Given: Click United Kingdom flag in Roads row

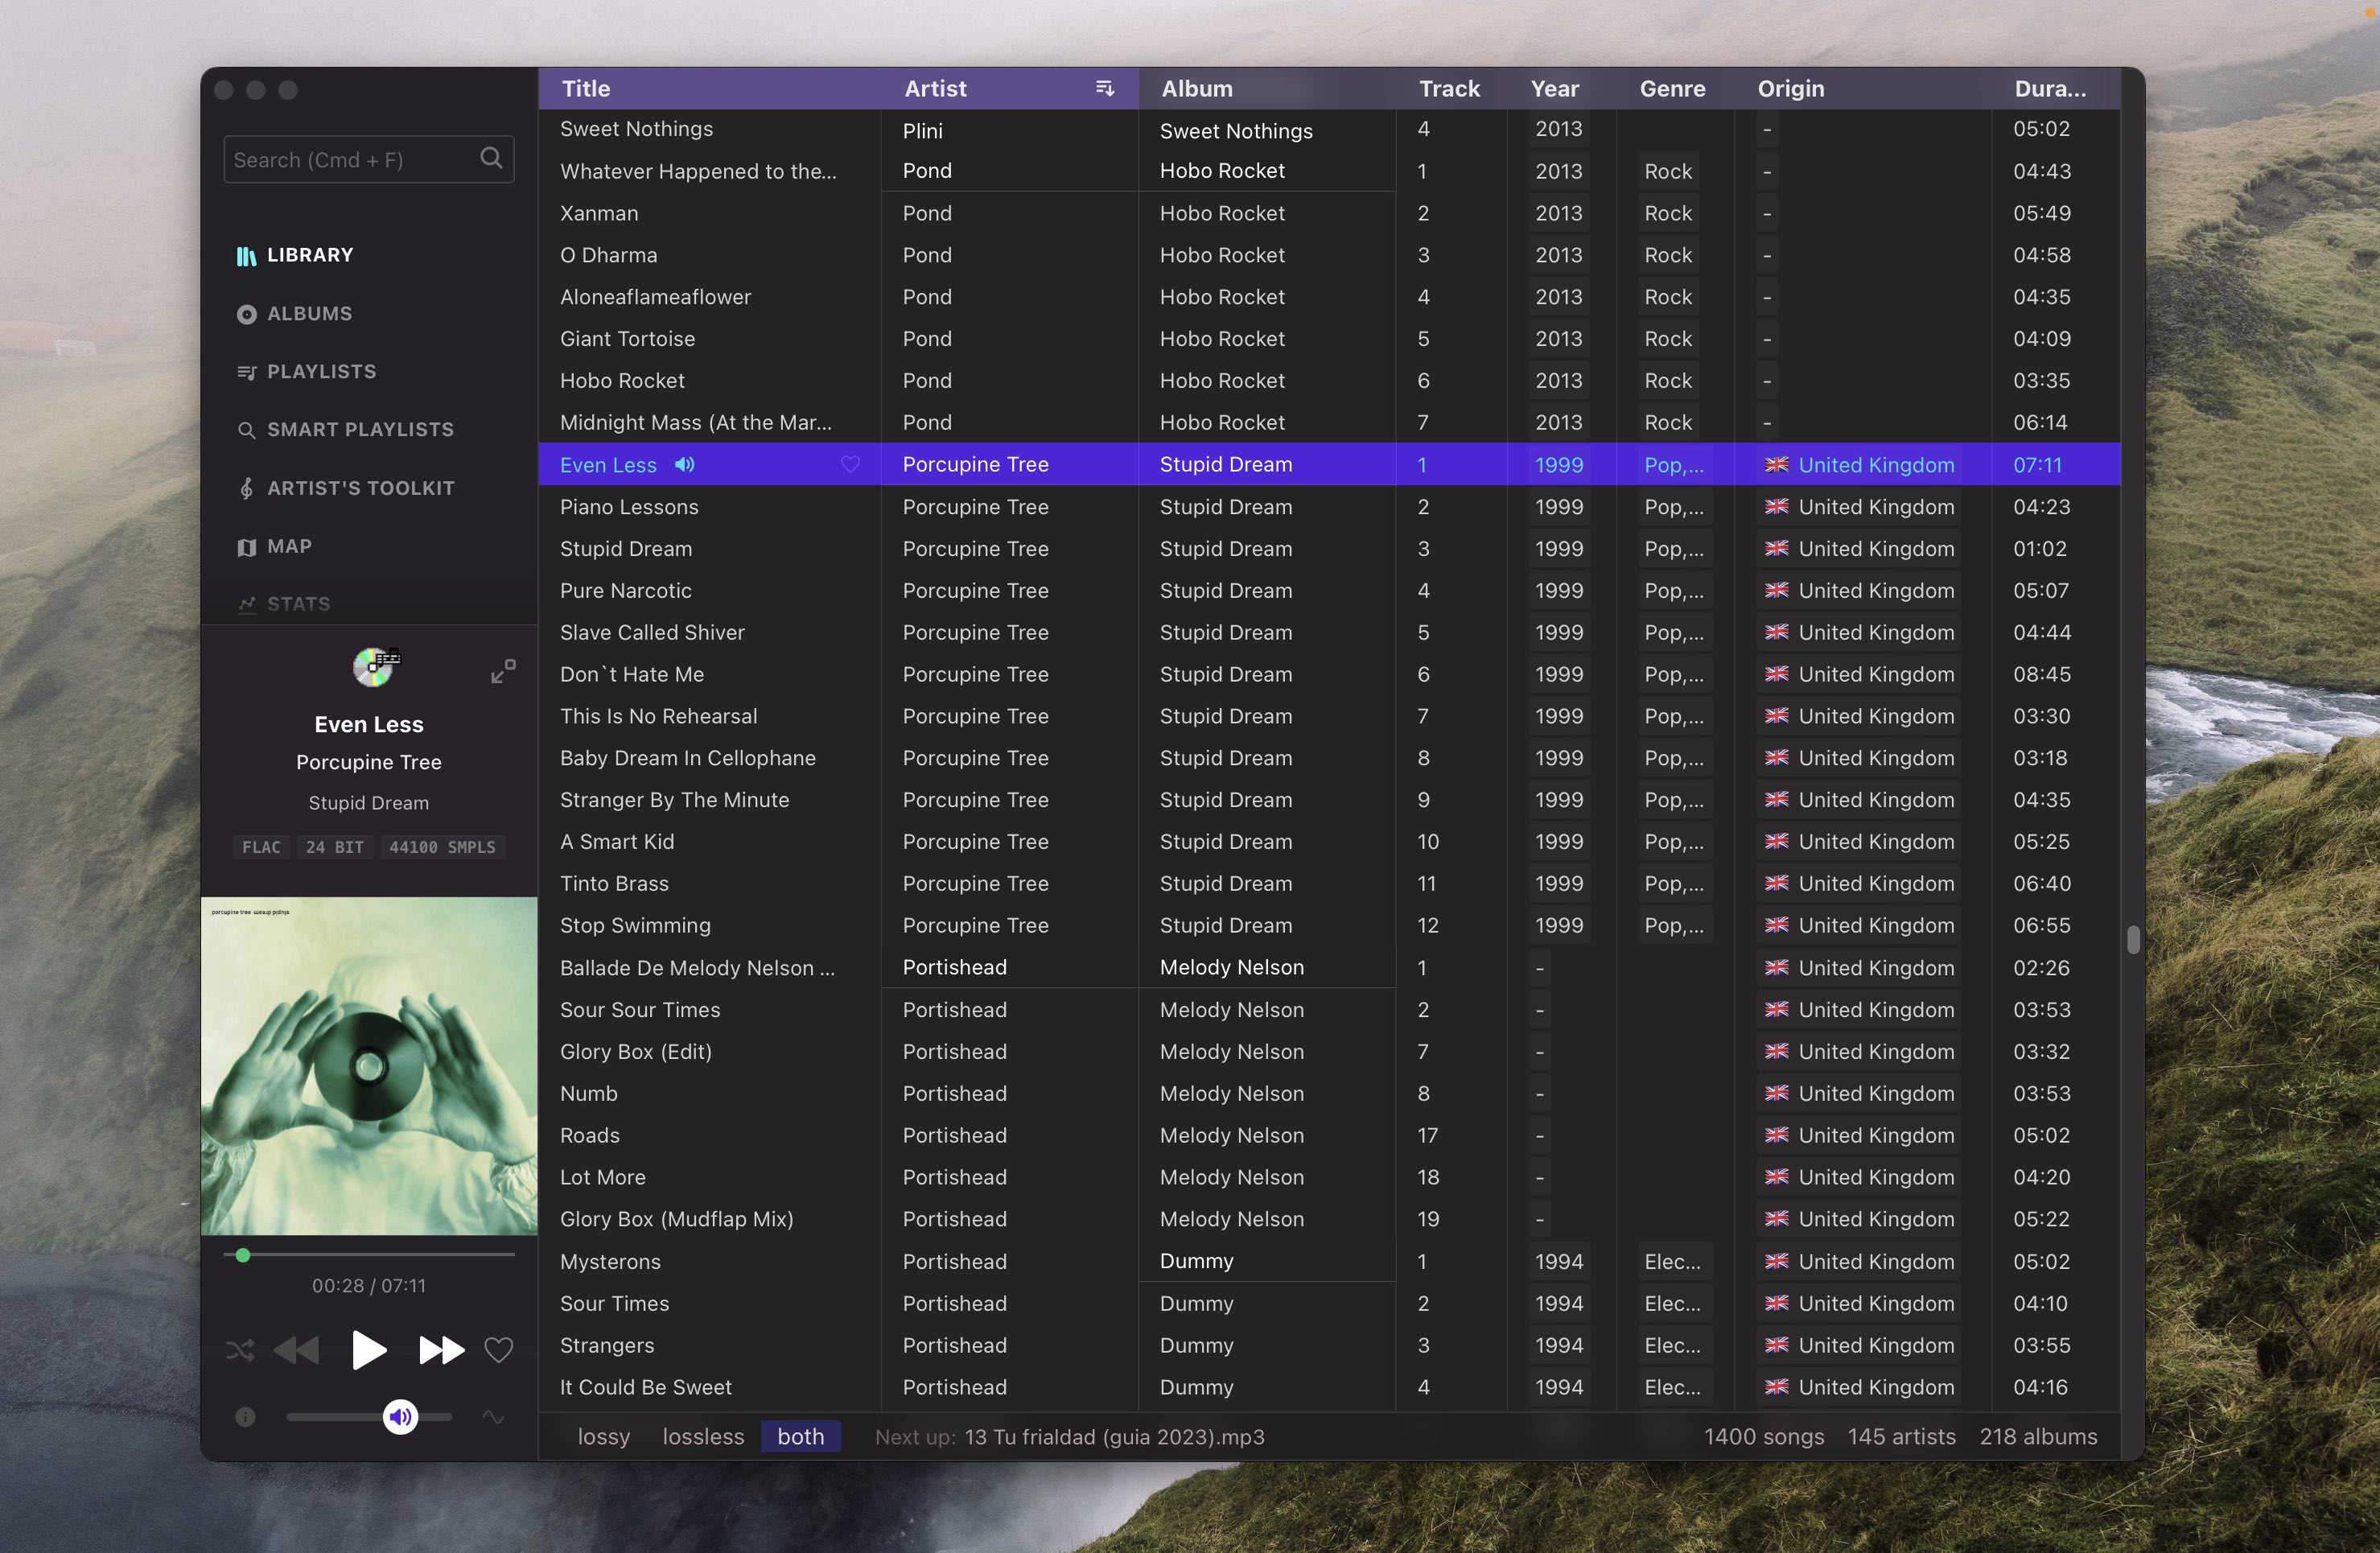Looking at the screenshot, I should coord(1776,1136).
